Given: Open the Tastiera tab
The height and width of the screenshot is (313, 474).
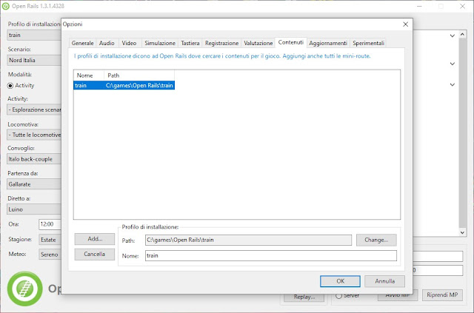Looking at the screenshot, I should (x=190, y=43).
